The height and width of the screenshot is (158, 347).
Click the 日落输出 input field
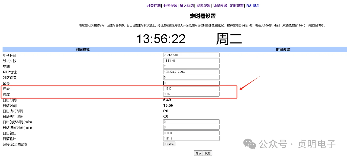[191, 138]
